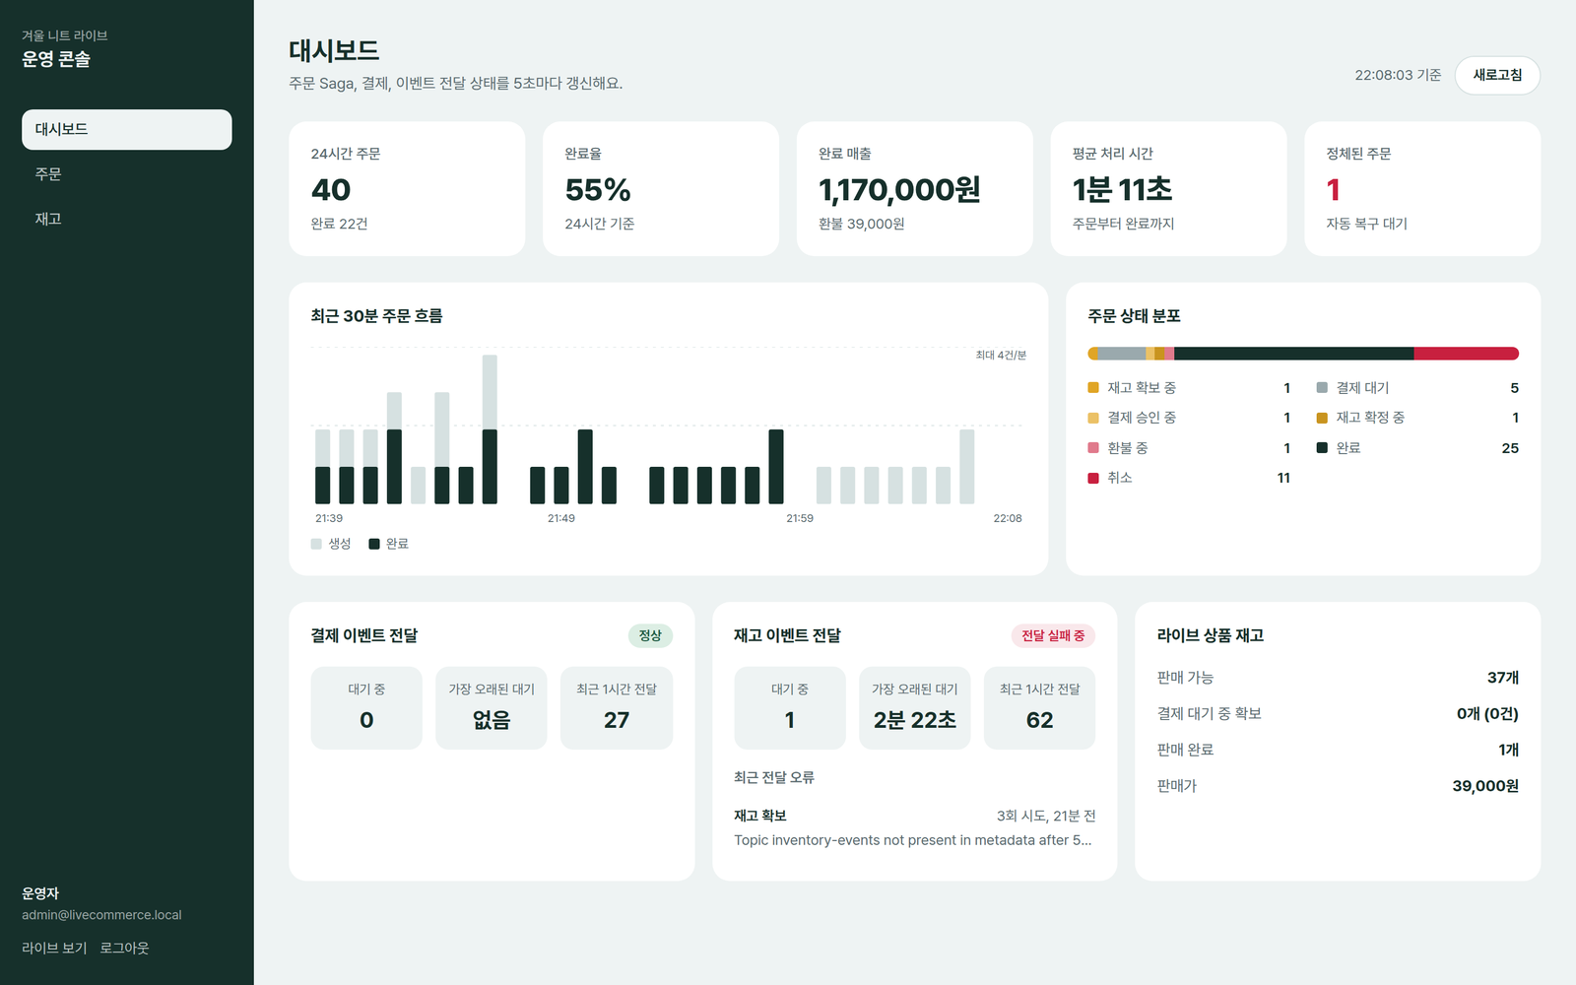The width and height of the screenshot is (1576, 985).
Task: Click the 판매 완료 1개 row
Action: [1338, 750]
